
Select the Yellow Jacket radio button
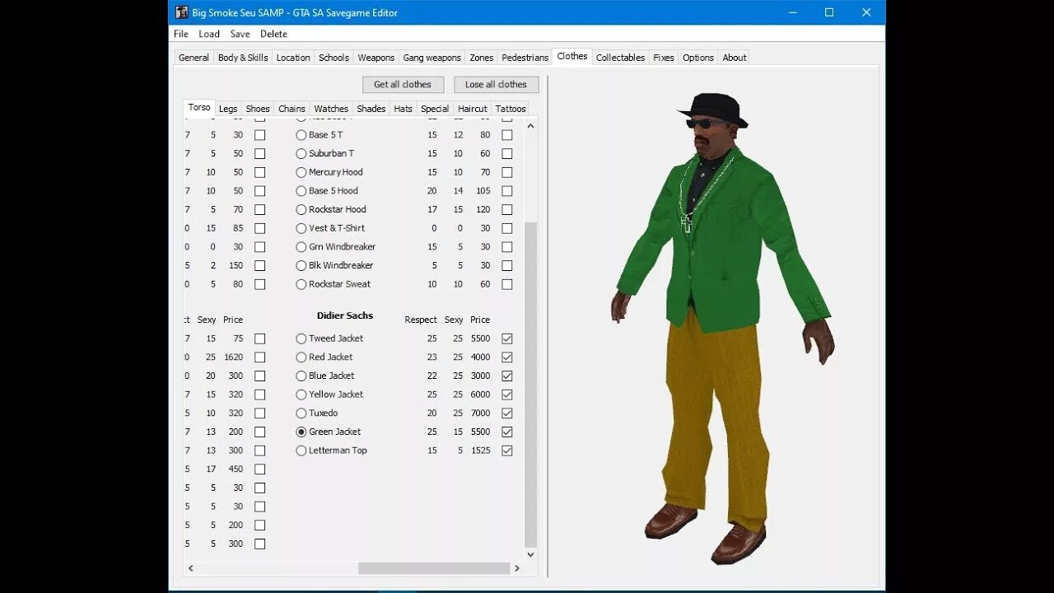[301, 395]
